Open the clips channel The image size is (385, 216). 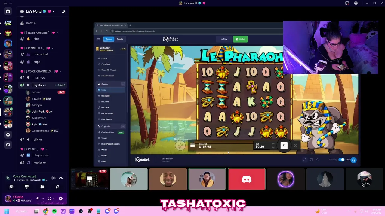click(43, 62)
